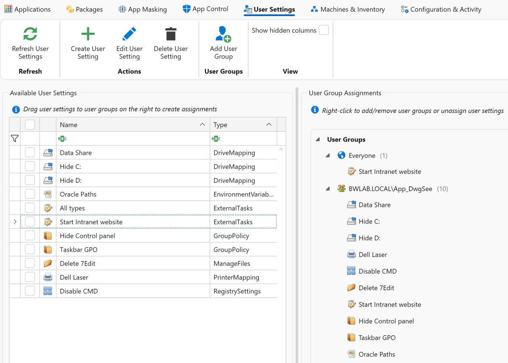Toggle sort arrow on Type column
This screenshot has height=363, width=508.
coord(269,125)
